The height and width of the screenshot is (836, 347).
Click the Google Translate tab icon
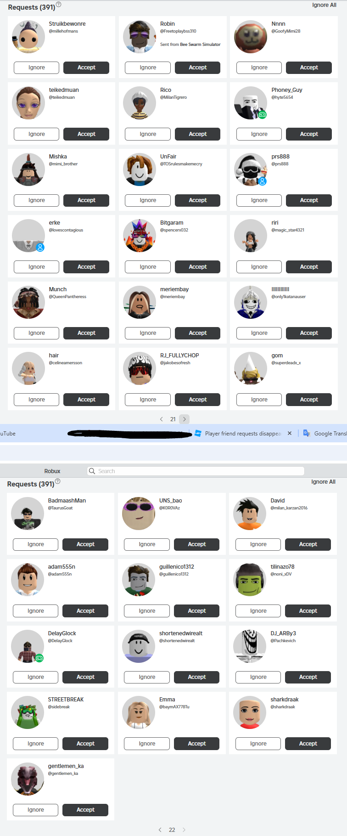point(307,433)
